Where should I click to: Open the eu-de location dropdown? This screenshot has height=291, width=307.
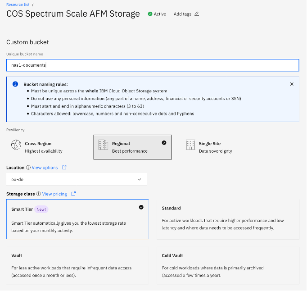77,179
